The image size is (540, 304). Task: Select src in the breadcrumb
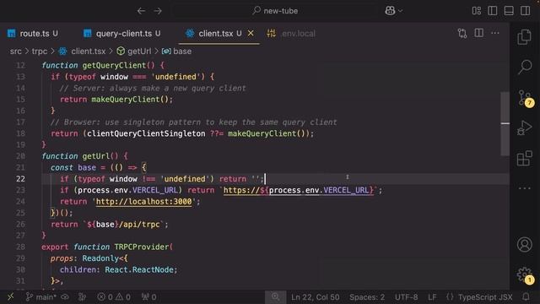15,52
